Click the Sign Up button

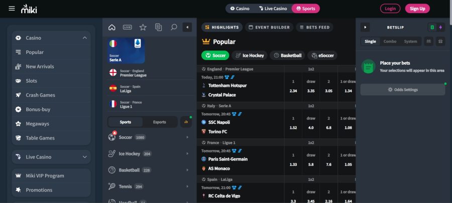417,8
